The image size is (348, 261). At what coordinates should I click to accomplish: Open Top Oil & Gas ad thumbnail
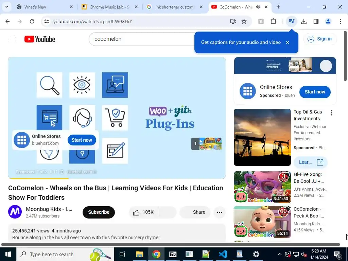[x=262, y=137]
